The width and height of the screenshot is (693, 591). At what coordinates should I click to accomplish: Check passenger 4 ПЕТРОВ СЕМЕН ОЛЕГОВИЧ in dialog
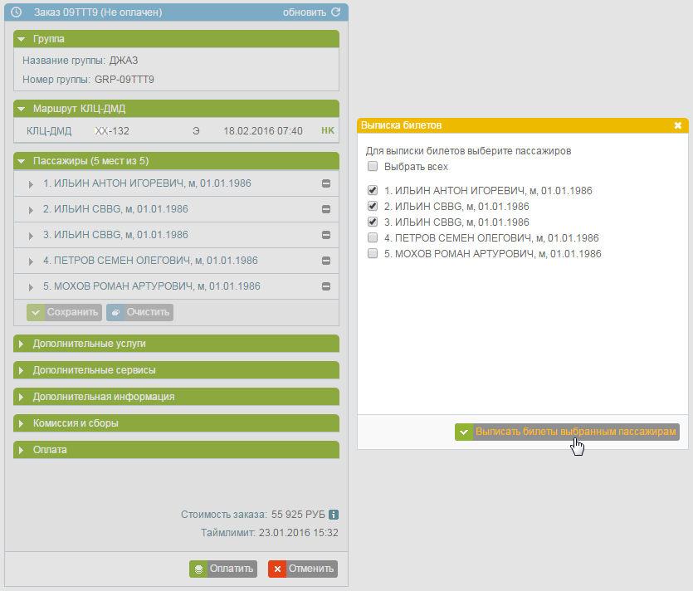(373, 238)
